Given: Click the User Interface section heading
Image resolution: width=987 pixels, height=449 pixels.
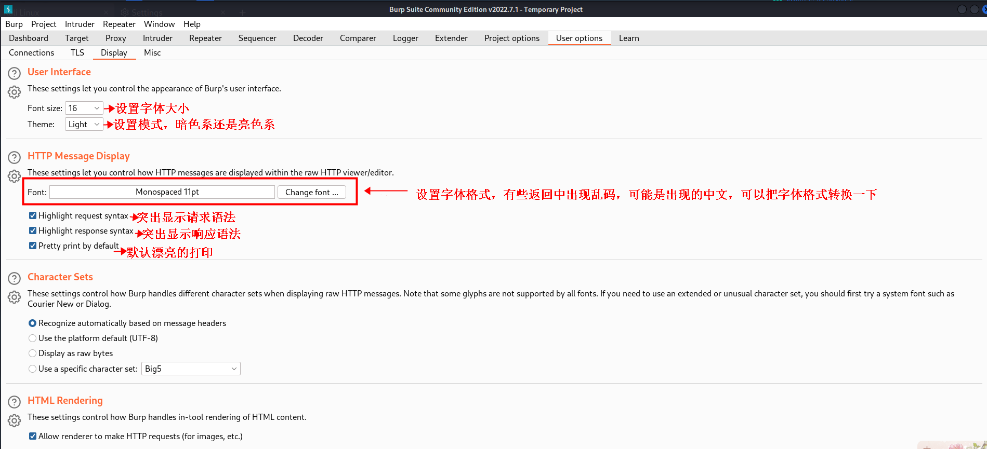Looking at the screenshot, I should point(59,72).
